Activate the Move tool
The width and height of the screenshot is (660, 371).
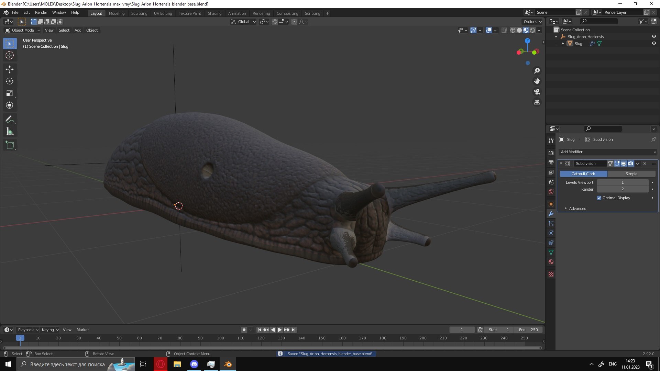coord(10,69)
